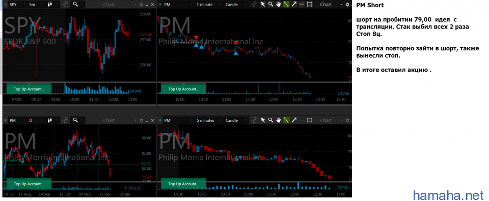Select pointer tool in PM 5 minutes chart
Viewport: 489px width, 201px height.
pos(263,120)
